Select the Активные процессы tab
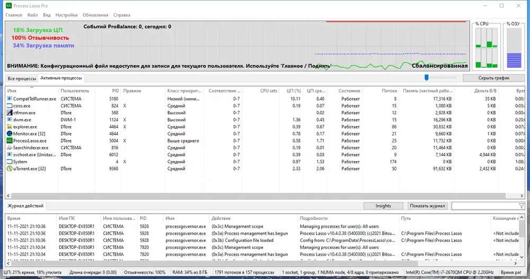The image size is (530, 279). pyautogui.click(x=61, y=78)
